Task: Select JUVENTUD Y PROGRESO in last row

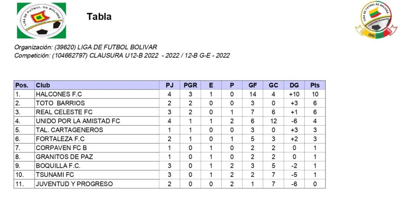Action: 74,184
